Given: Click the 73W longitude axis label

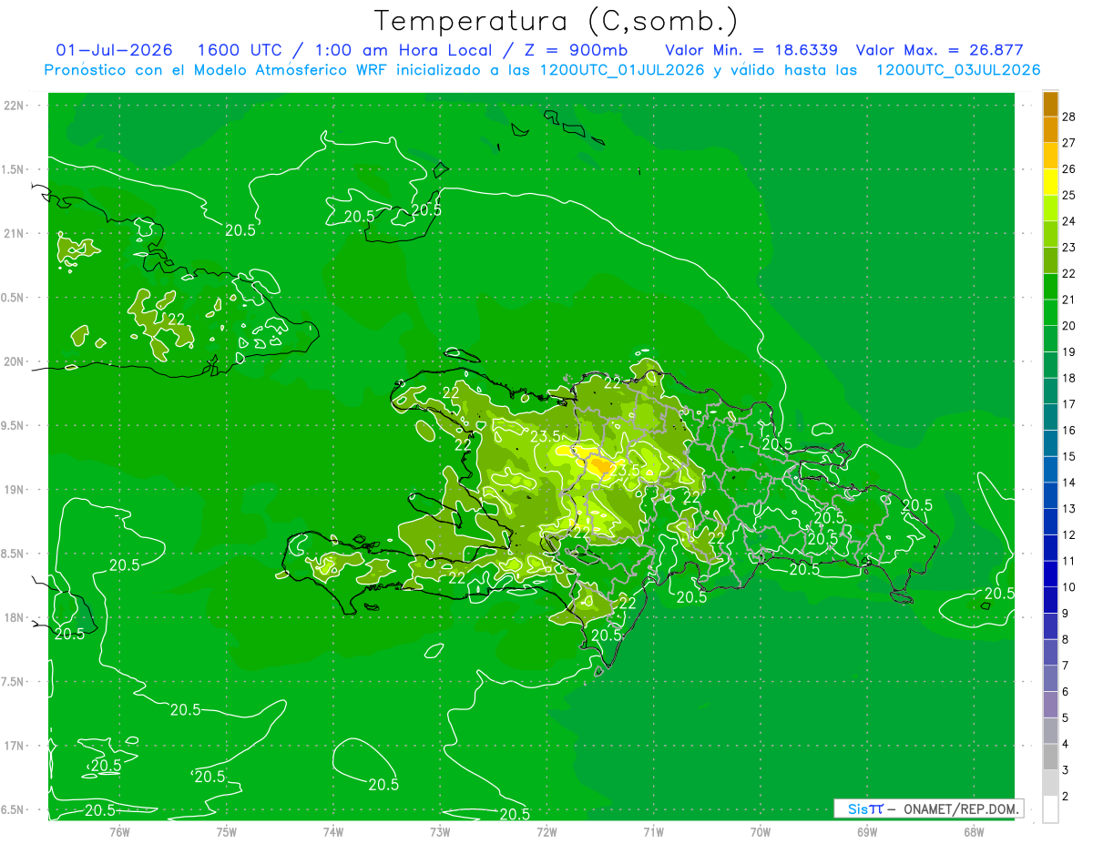Looking at the screenshot, I should (440, 831).
